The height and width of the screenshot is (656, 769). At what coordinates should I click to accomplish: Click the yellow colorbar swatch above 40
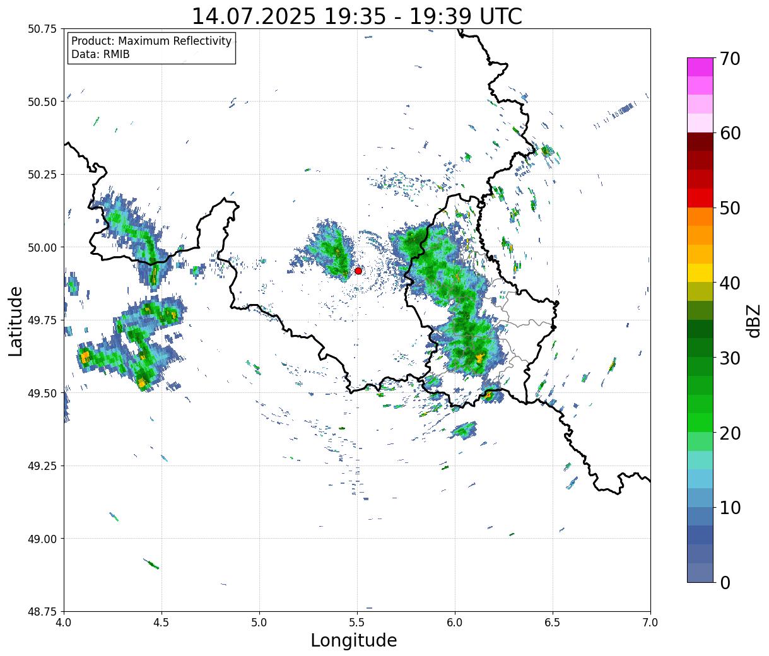click(700, 272)
